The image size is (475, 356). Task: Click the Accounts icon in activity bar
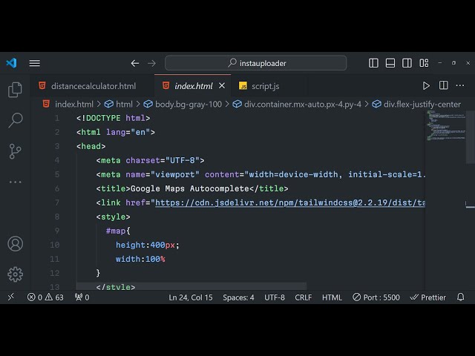click(15, 243)
